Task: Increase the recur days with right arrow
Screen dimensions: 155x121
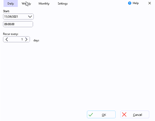Action: (26, 39)
